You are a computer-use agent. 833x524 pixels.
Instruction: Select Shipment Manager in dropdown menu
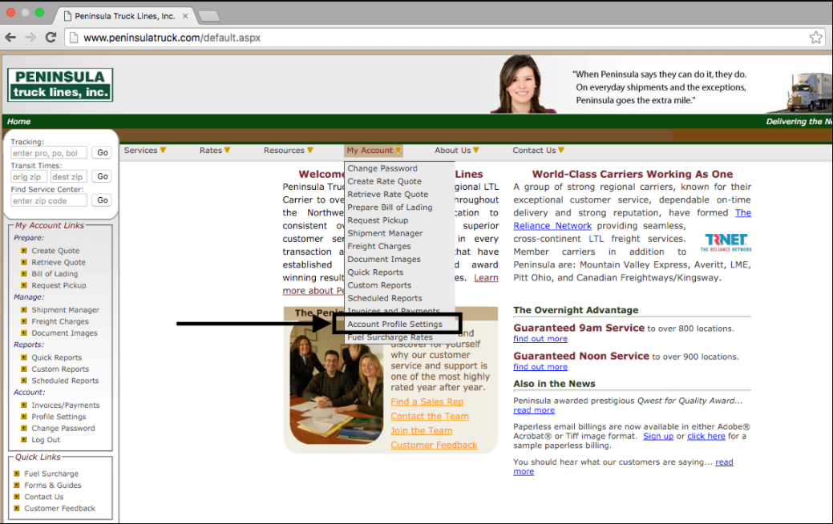click(x=385, y=233)
